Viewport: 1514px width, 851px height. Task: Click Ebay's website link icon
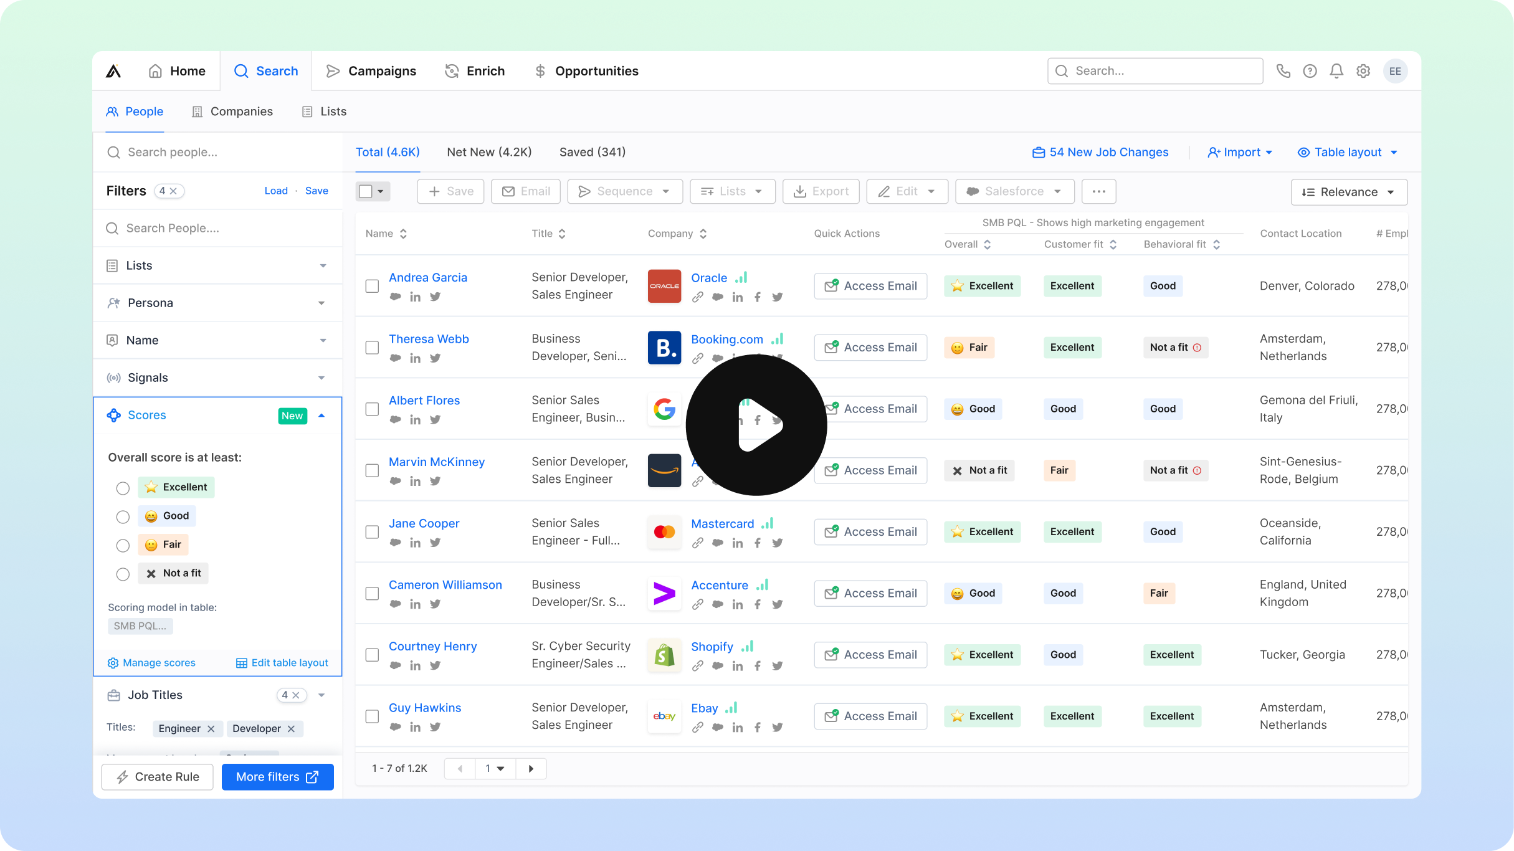pyautogui.click(x=698, y=728)
